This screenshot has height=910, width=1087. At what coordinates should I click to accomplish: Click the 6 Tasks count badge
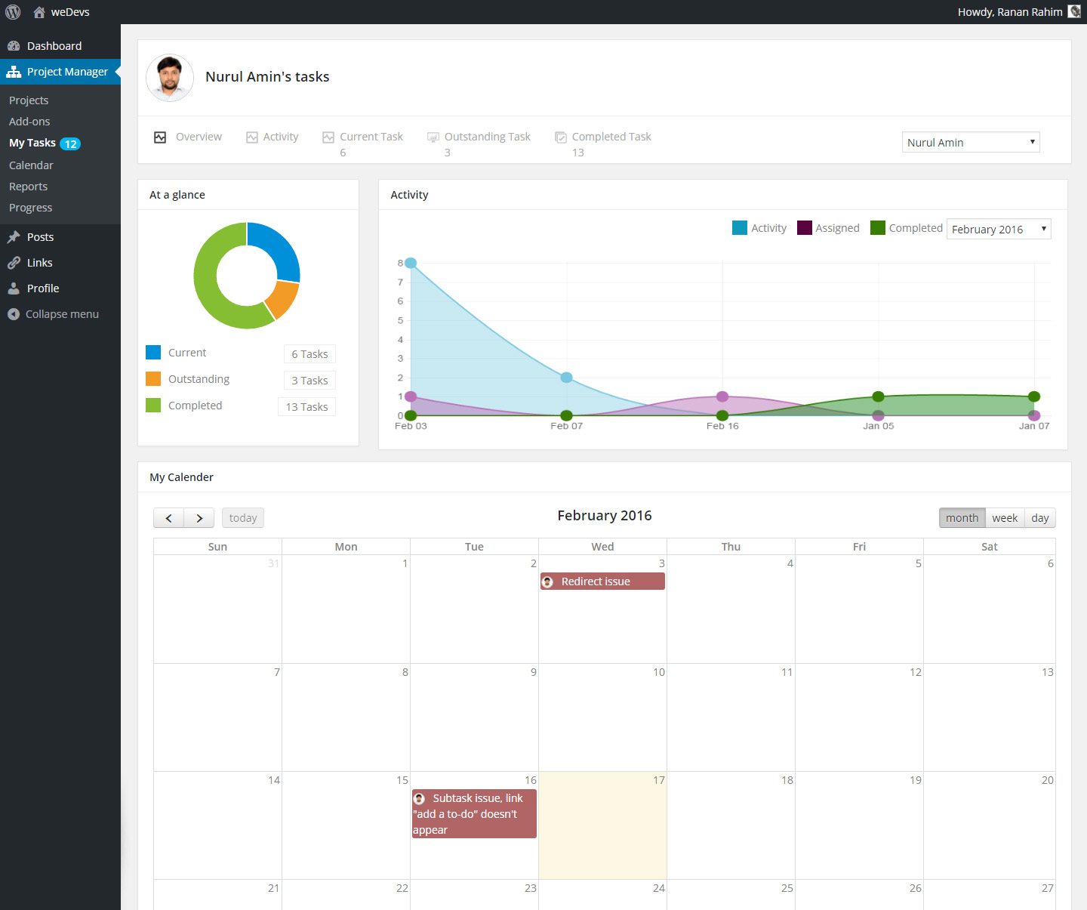(309, 354)
